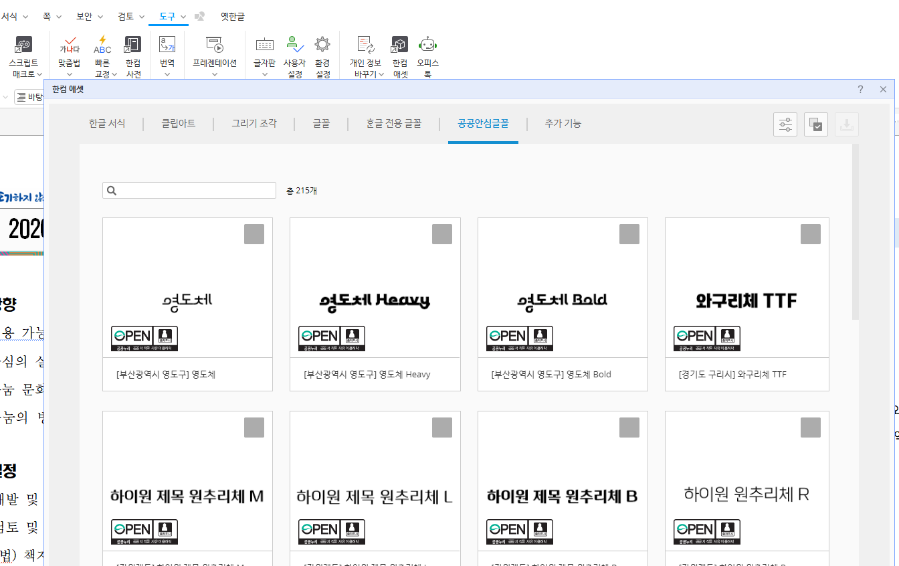Click the download arrow icon button

(847, 124)
